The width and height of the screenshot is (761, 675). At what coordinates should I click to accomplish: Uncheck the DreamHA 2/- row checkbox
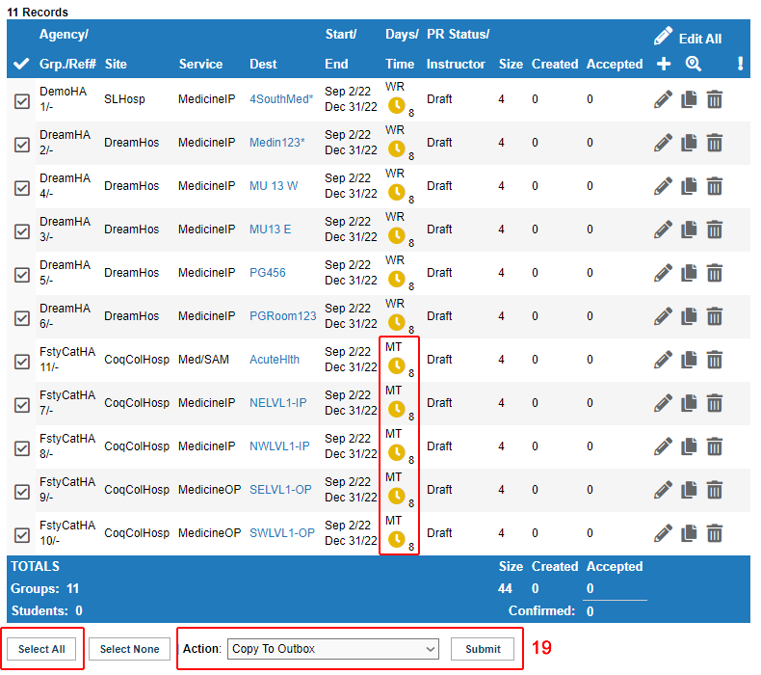click(x=22, y=145)
